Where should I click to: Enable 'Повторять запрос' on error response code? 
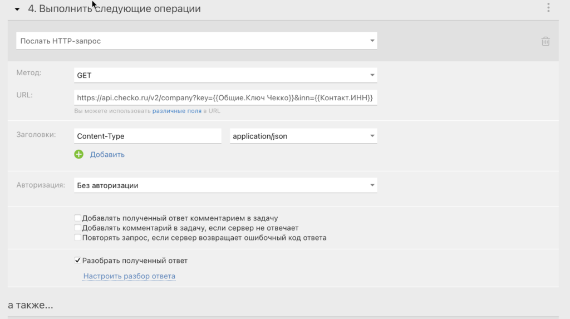pos(78,238)
